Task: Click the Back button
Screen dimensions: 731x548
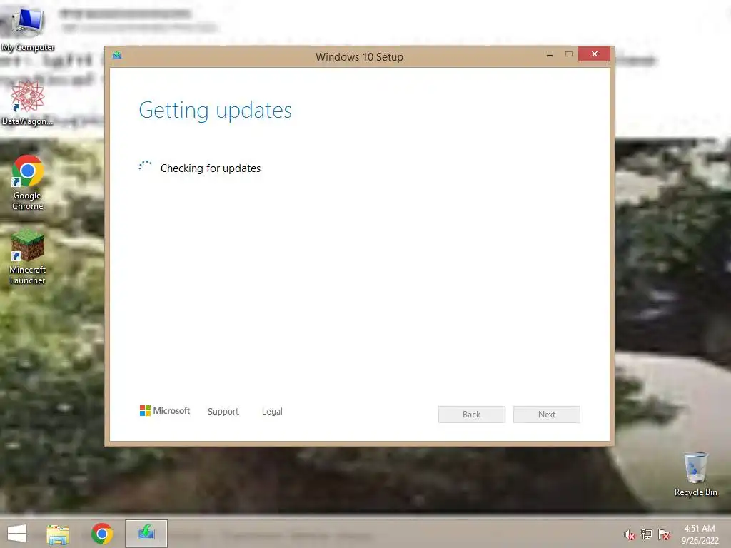Action: [x=471, y=415]
